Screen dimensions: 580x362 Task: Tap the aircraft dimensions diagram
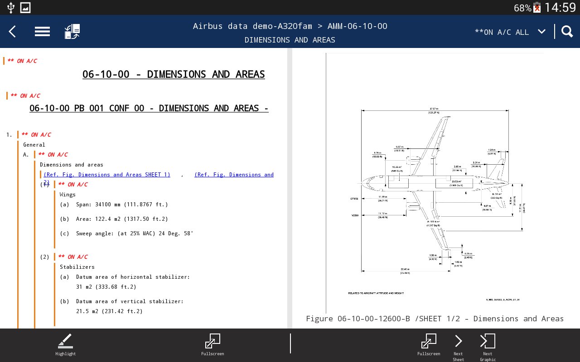tap(435, 190)
